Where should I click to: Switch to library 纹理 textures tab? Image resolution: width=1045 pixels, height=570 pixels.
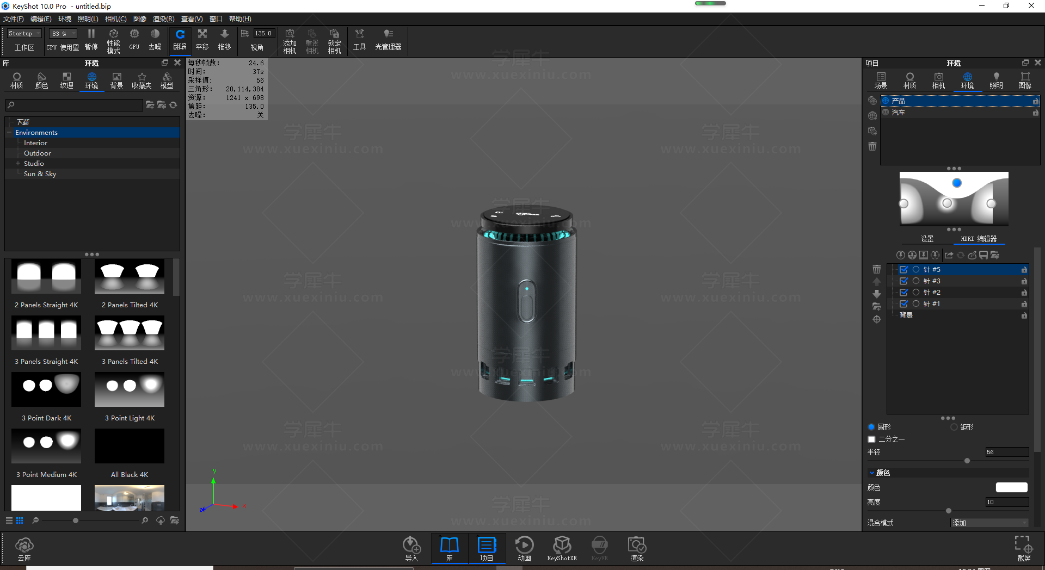(66, 80)
